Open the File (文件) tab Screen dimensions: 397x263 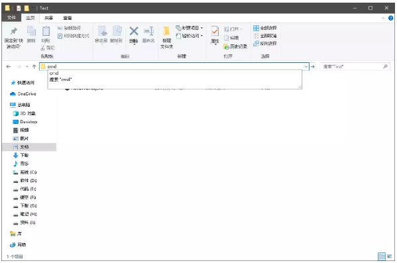coord(12,18)
